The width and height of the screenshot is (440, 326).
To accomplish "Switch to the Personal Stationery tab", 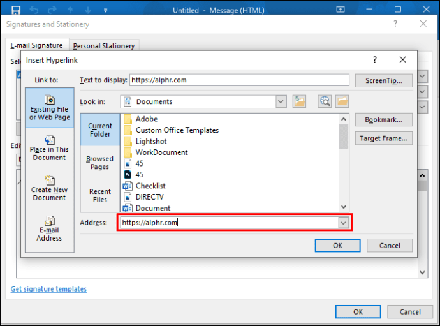I will tap(104, 46).
